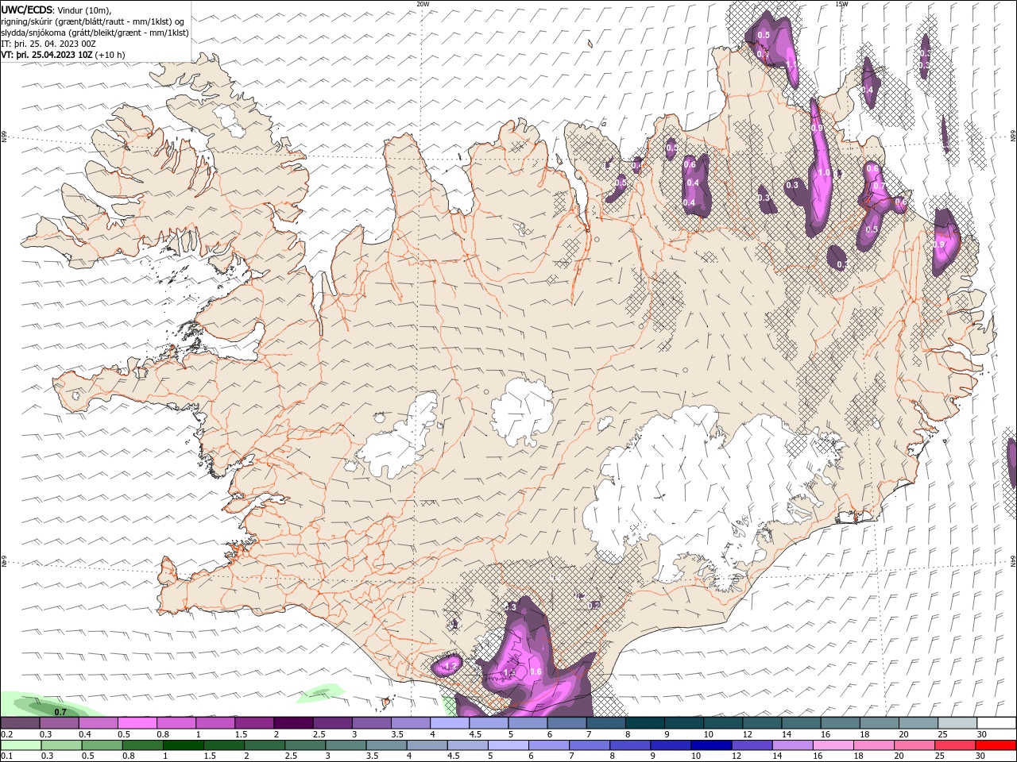Click the white snow legend swatch after 30
The image size is (1017, 762).
coord(996,723)
